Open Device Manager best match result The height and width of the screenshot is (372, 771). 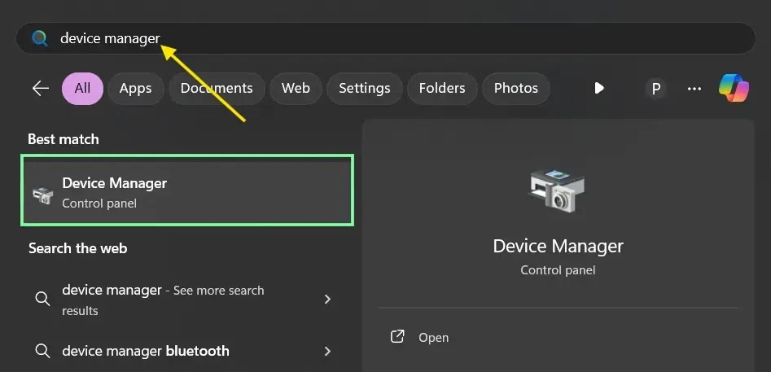tap(189, 191)
